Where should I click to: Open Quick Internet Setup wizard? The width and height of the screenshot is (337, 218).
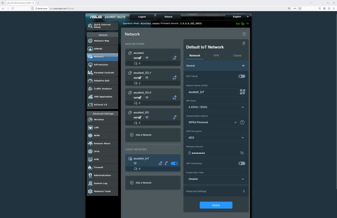point(102,26)
